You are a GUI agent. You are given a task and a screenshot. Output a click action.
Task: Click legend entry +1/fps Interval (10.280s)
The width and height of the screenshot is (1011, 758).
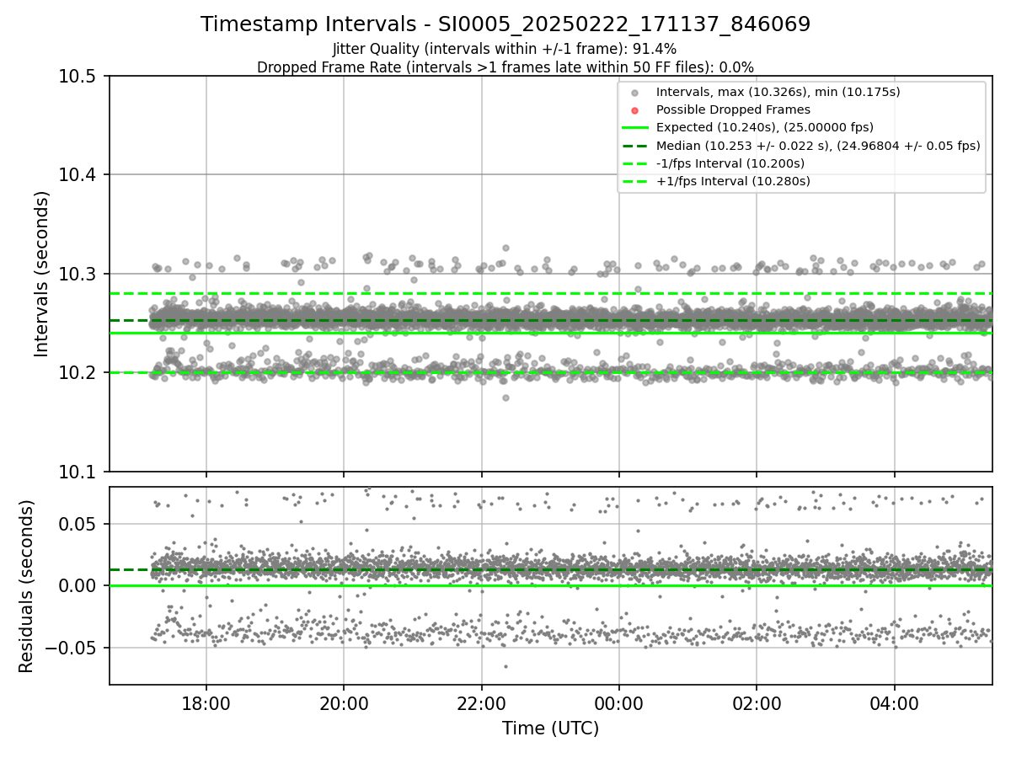(733, 181)
